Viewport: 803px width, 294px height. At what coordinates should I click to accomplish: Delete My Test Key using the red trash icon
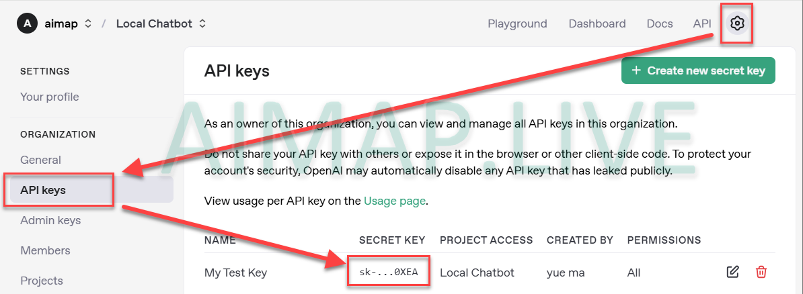(x=761, y=272)
